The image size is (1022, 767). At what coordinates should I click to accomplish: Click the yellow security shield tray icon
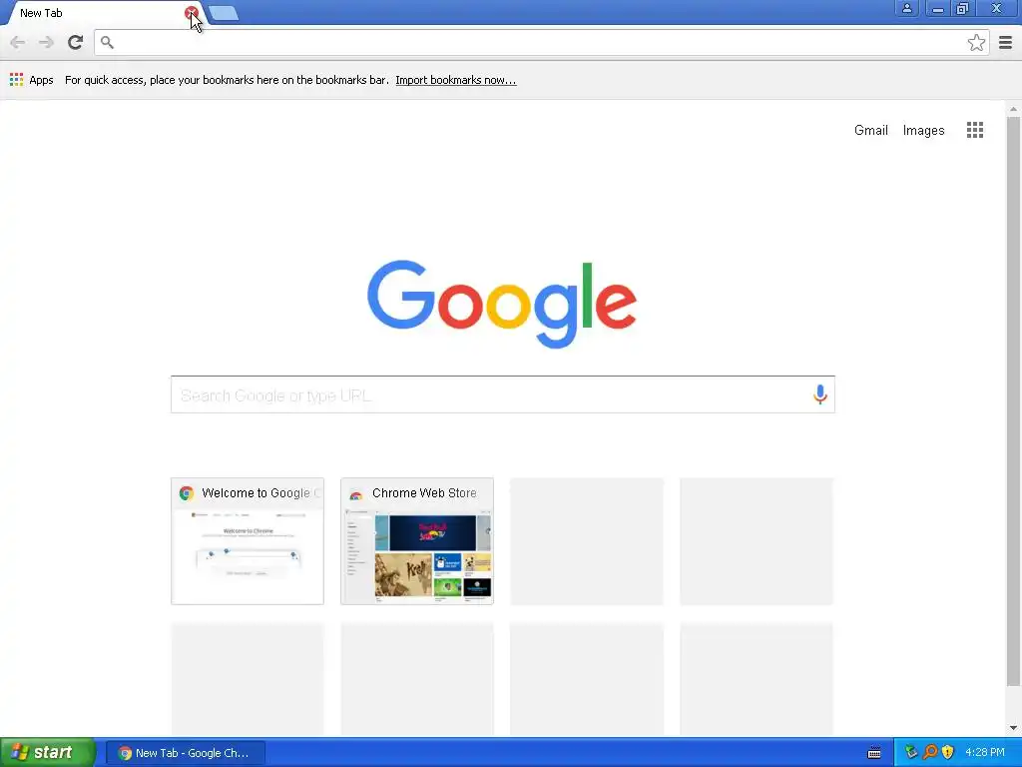[948, 753]
